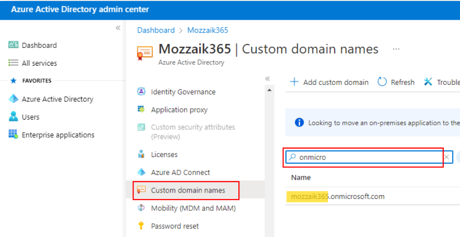The image size is (460, 237).
Task: Click the Favorites star icon
Action: (x=13, y=80)
